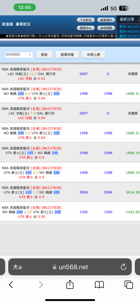The width and height of the screenshot is (140, 304).
Task: Open Safari bookmarks book icon
Action: point(99,285)
